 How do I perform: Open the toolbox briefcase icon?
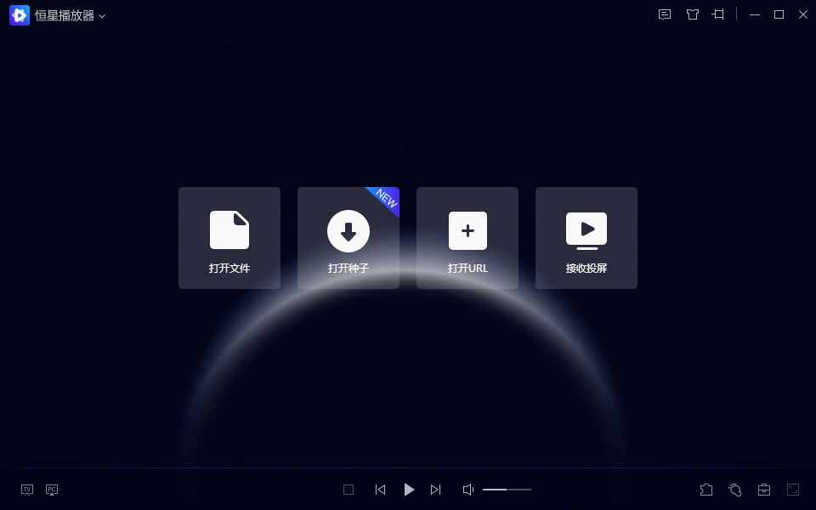click(764, 490)
